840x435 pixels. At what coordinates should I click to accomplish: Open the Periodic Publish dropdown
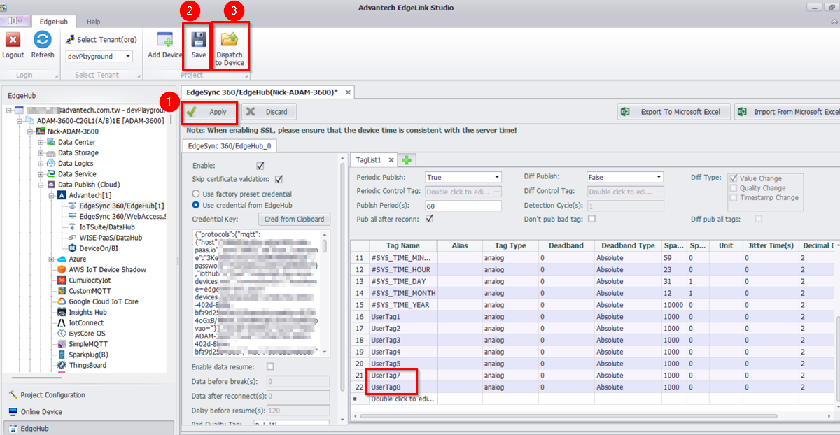[x=497, y=178]
